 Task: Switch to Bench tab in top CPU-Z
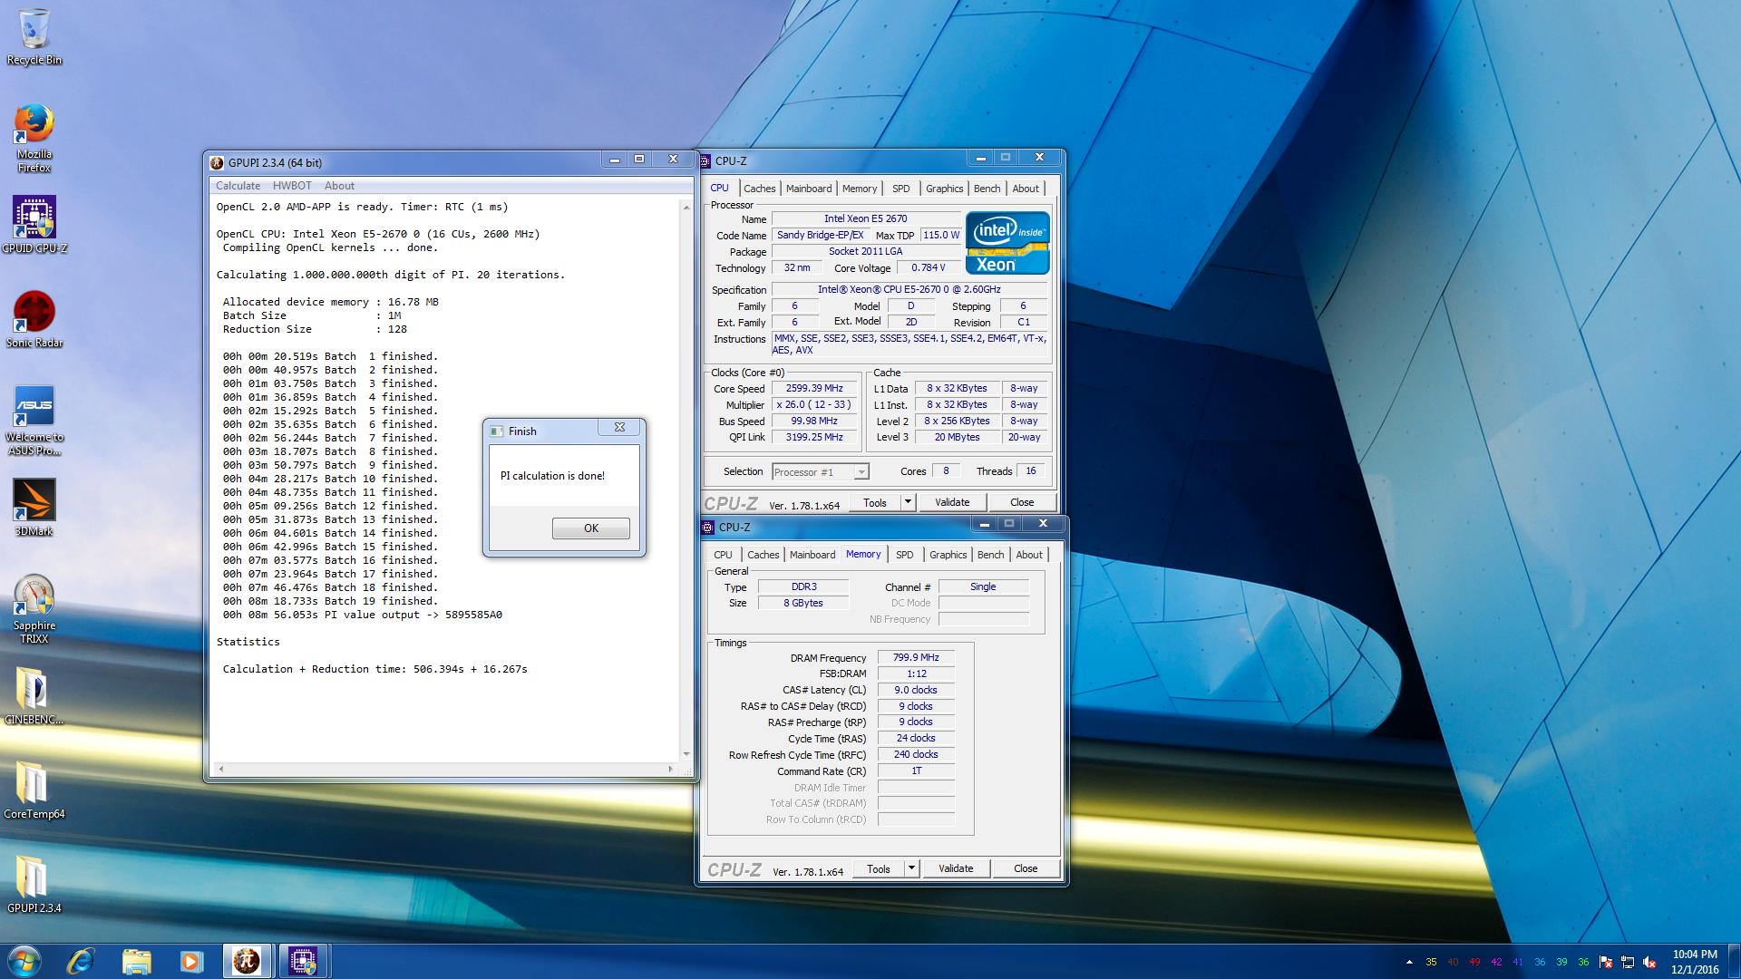987,189
